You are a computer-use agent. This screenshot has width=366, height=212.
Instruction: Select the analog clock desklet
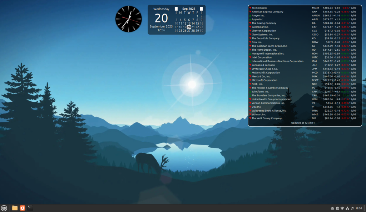coord(128,19)
